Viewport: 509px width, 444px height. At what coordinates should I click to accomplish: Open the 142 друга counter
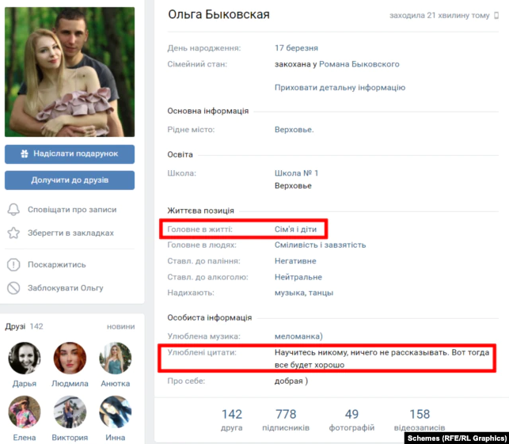(232, 419)
